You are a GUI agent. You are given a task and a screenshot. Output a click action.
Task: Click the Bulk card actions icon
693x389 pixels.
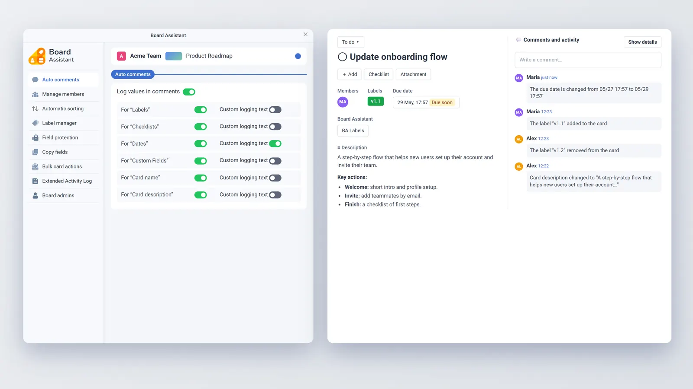[35, 166]
